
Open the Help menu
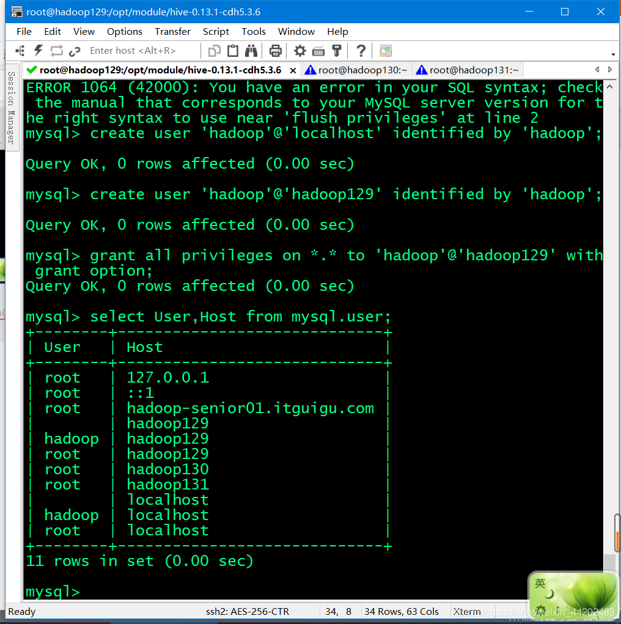pos(337,31)
